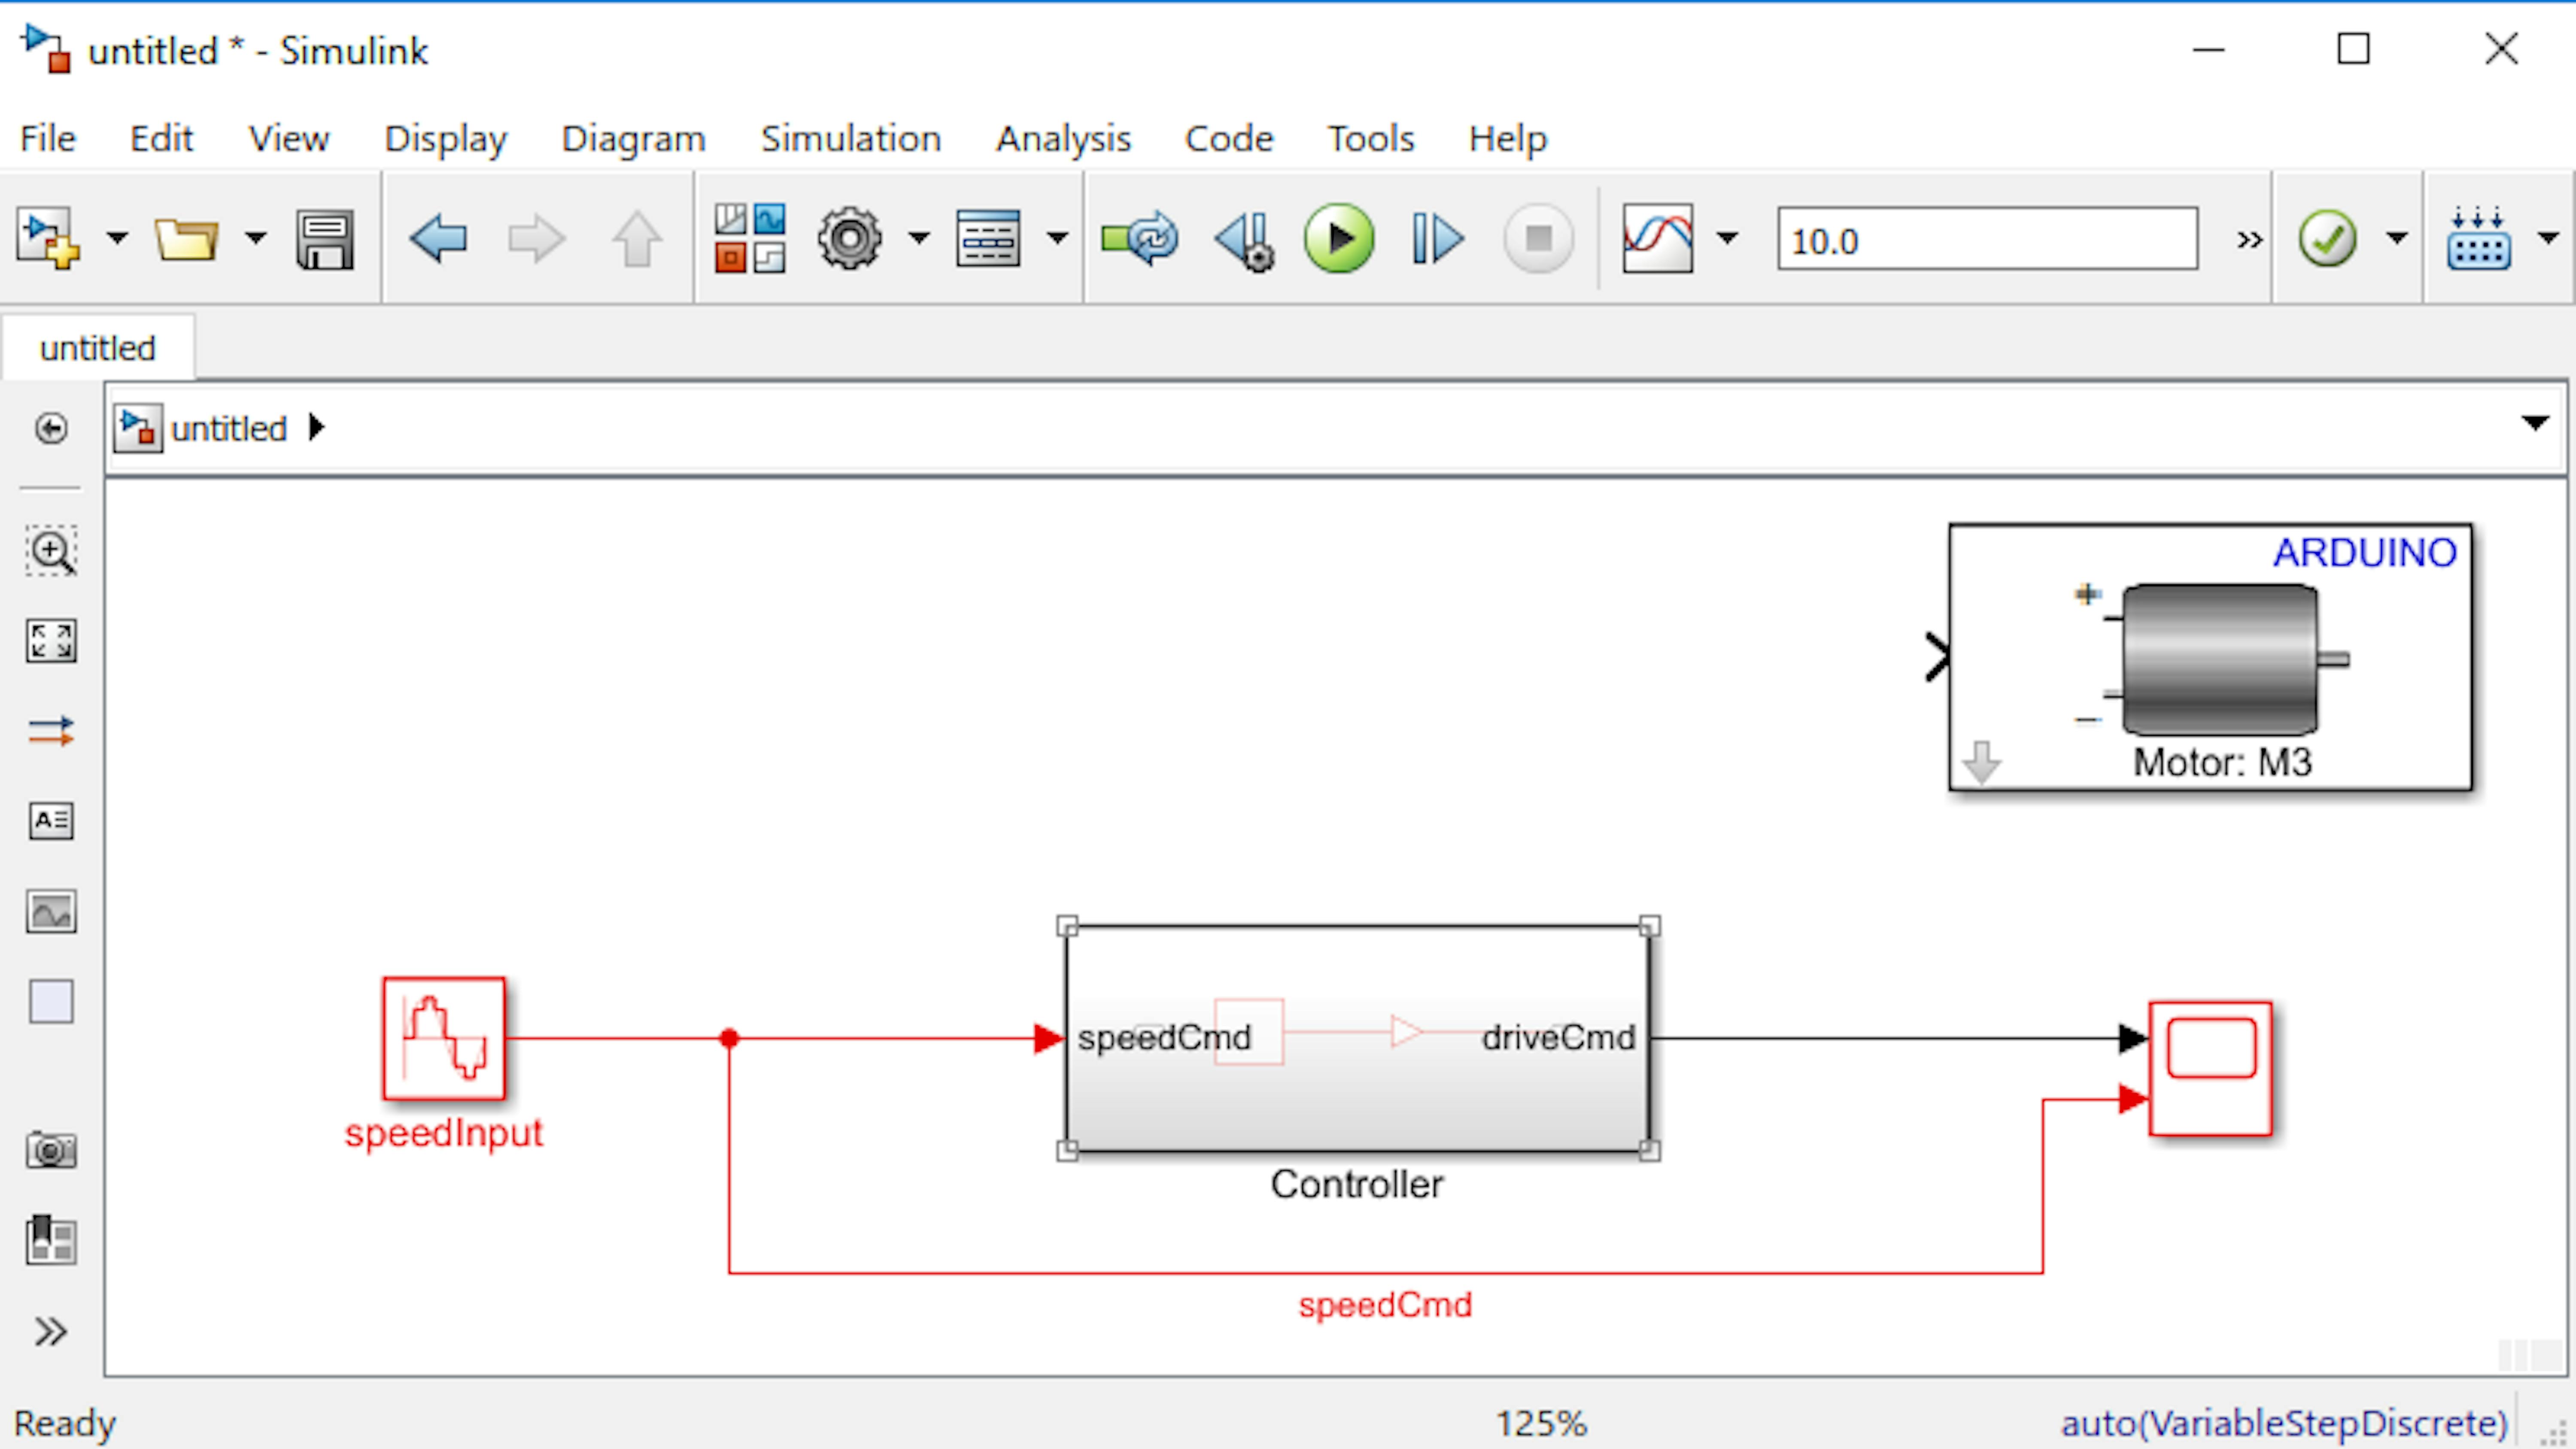Open Model Configuration Parameters gear
The height and width of the screenshot is (1449, 2576).
point(850,239)
